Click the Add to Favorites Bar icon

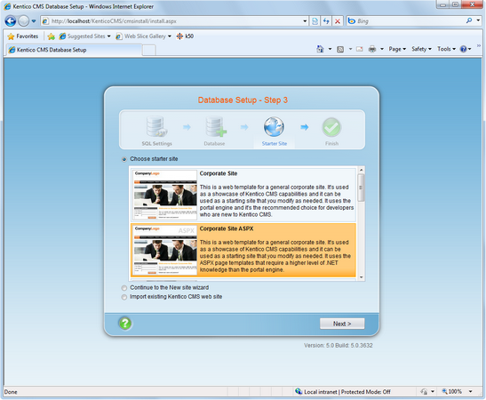pos(52,36)
